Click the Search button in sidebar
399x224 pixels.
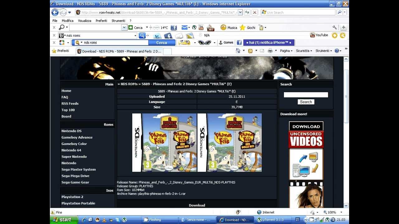coord(306,102)
